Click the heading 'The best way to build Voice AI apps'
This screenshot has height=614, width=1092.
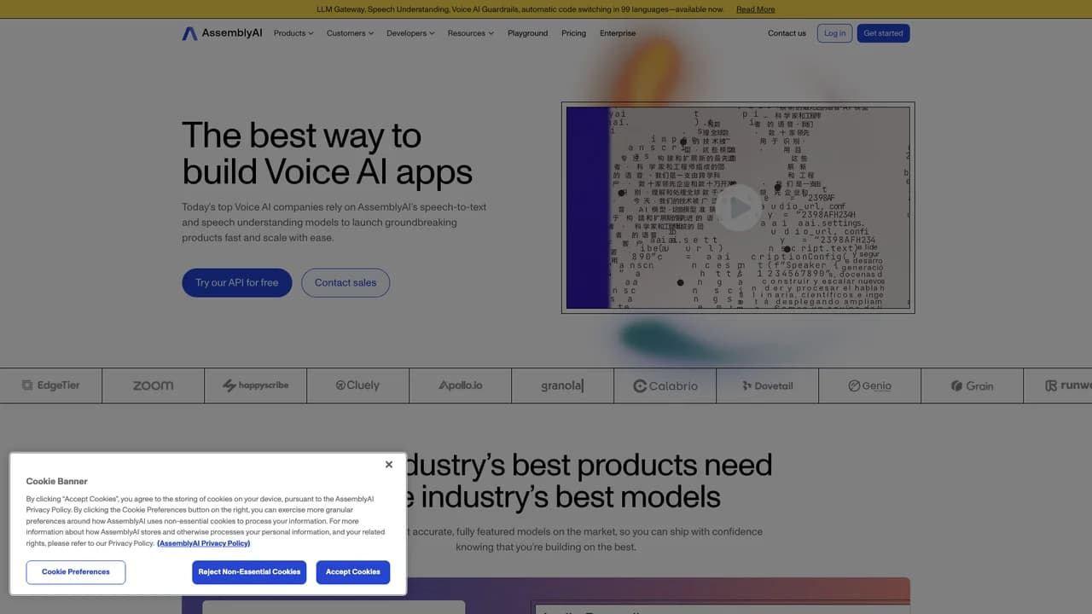[327, 153]
